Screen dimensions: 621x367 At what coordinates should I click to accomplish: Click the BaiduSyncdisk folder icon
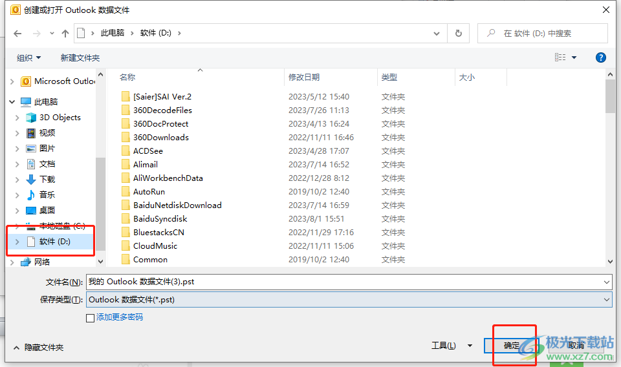(125, 218)
